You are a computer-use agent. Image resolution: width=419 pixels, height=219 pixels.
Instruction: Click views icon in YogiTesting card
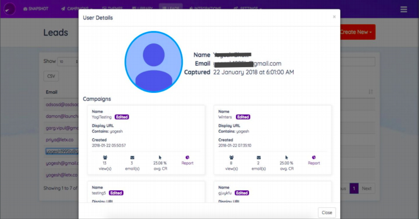(105, 157)
